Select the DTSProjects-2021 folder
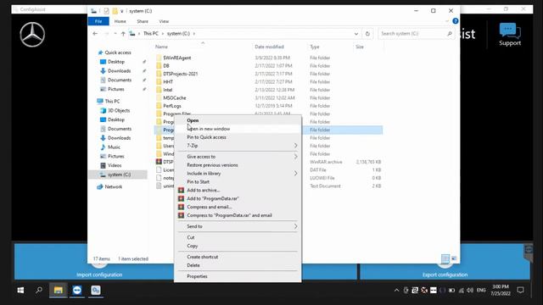543x305 pixels. tap(180, 74)
